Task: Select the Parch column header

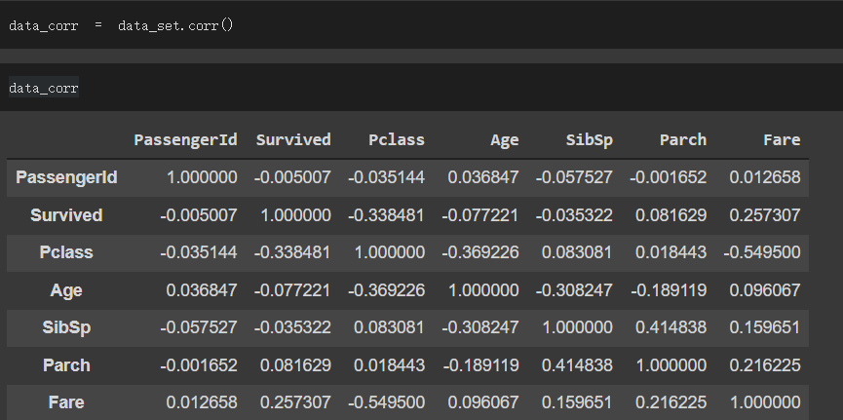Action: (683, 139)
